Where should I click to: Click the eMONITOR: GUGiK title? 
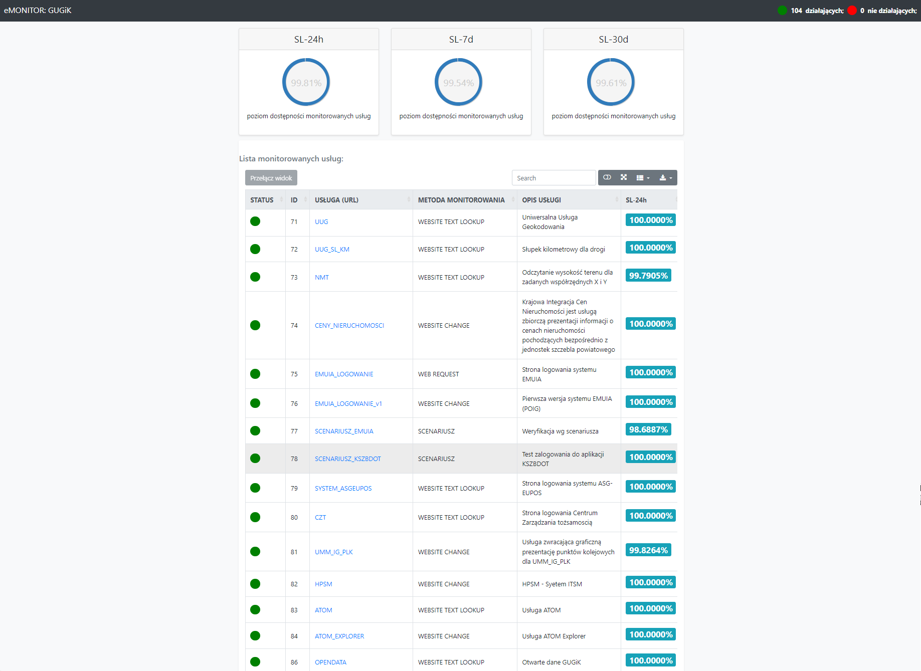pos(38,10)
